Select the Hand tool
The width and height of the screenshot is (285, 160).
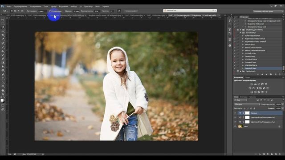3,90
